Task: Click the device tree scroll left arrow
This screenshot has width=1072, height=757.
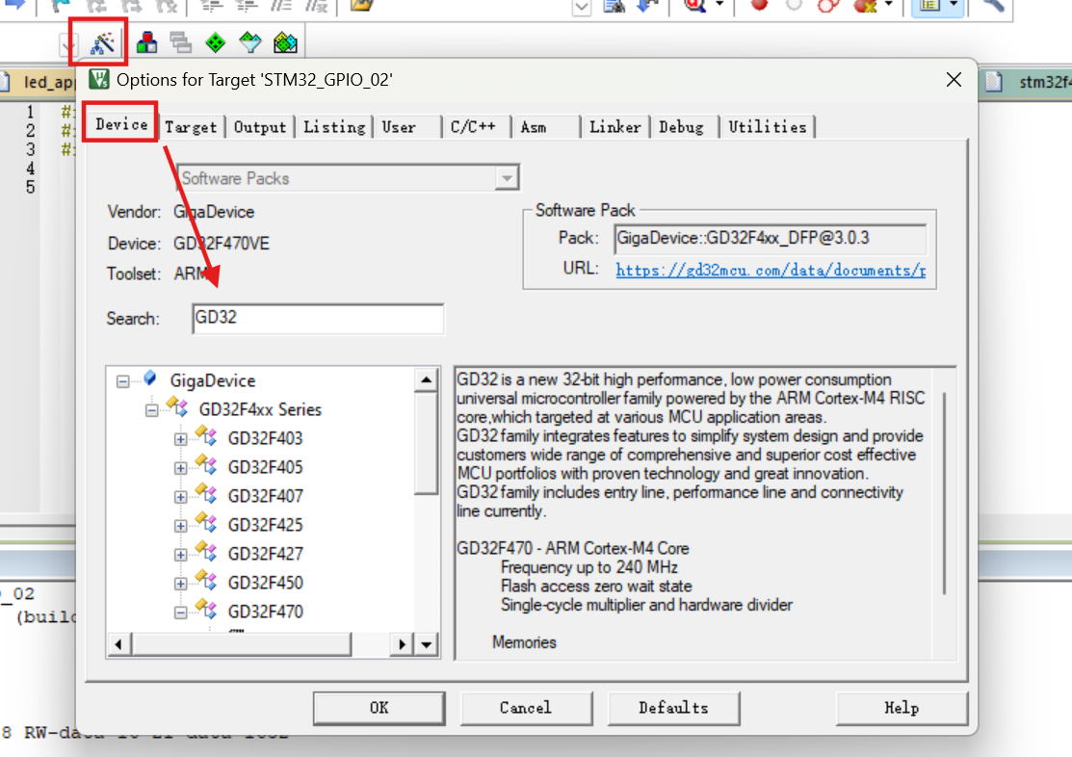Action: point(119,644)
